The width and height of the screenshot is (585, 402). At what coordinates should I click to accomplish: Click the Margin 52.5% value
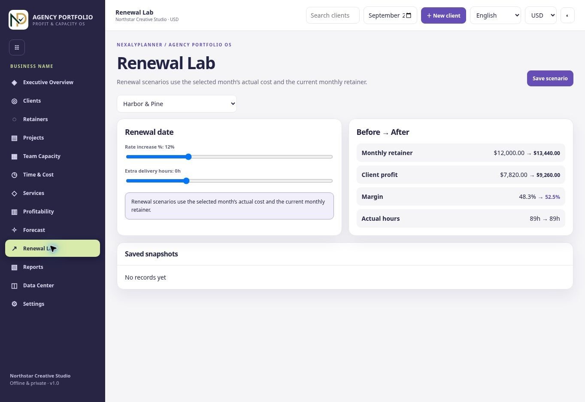click(552, 197)
